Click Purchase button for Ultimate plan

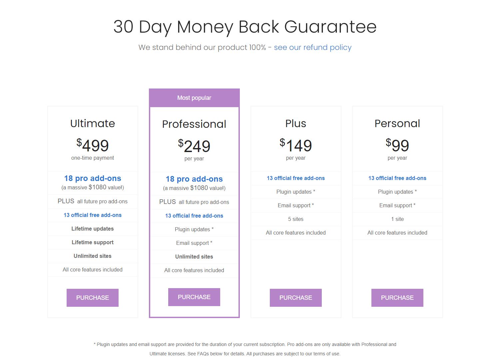(x=93, y=298)
